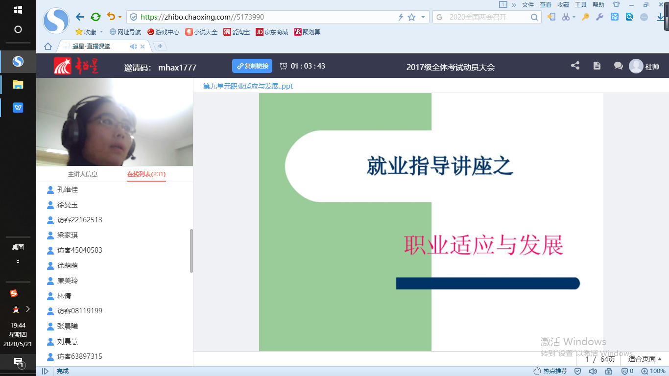Click the wrench repair tool icon
Screen dimensions: 669x376
click(599, 17)
